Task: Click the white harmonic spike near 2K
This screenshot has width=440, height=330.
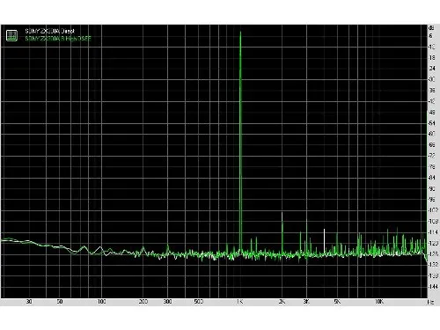Action: tap(282, 214)
